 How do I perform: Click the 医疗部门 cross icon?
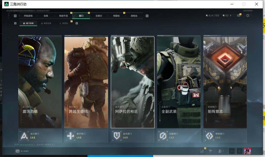pos(71,136)
